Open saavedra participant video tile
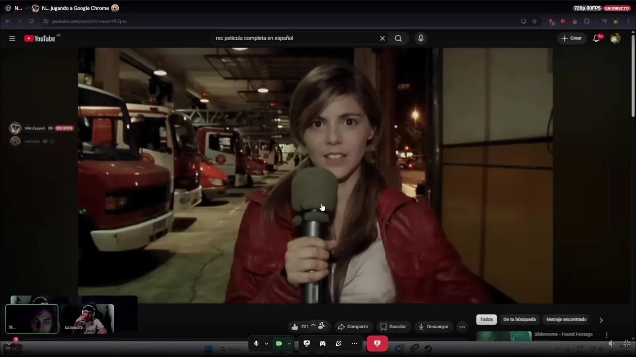The height and width of the screenshot is (357, 636). (x=87, y=318)
